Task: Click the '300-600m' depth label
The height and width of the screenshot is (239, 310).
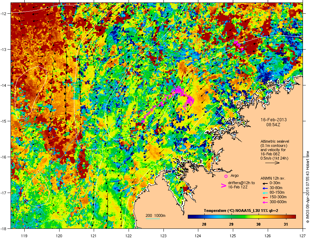Action: tap(278, 202)
